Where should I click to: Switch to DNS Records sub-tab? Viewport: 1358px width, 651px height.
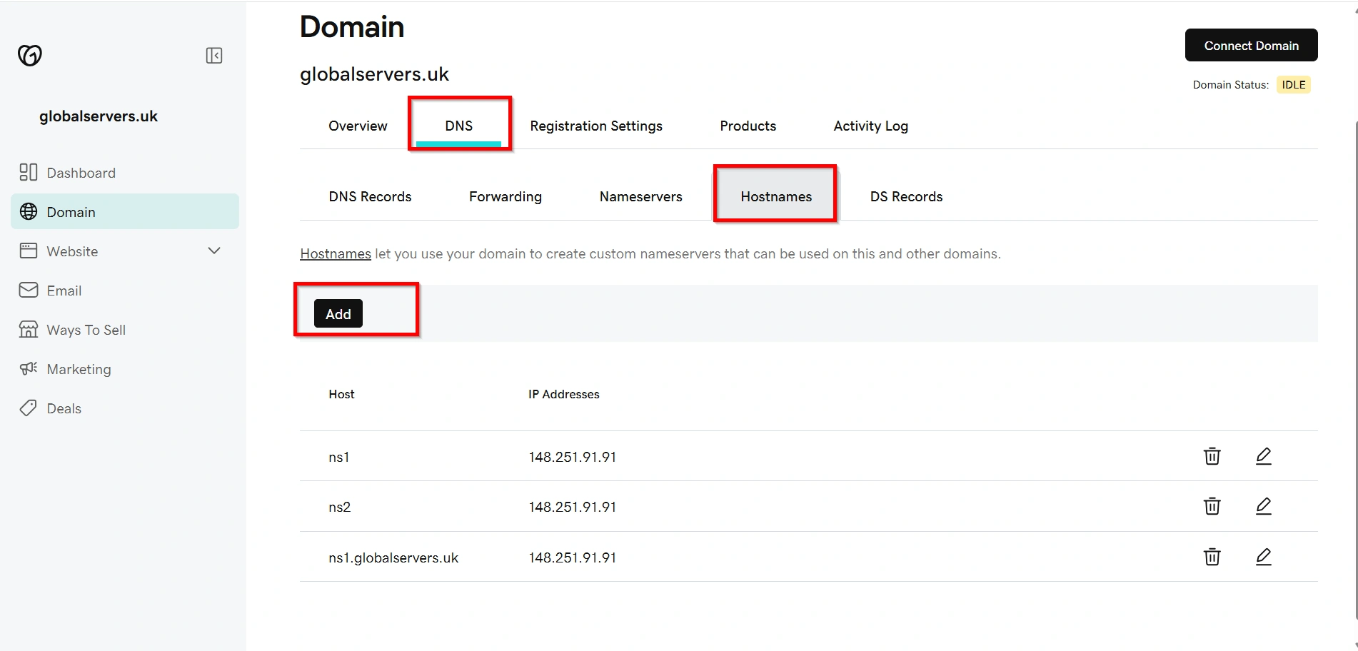pyautogui.click(x=370, y=196)
